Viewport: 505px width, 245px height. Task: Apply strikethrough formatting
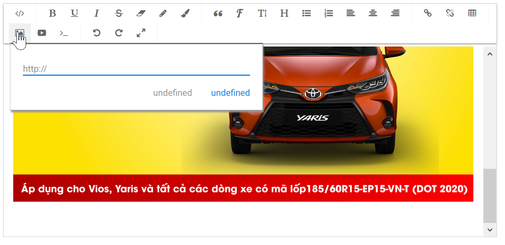tap(119, 13)
